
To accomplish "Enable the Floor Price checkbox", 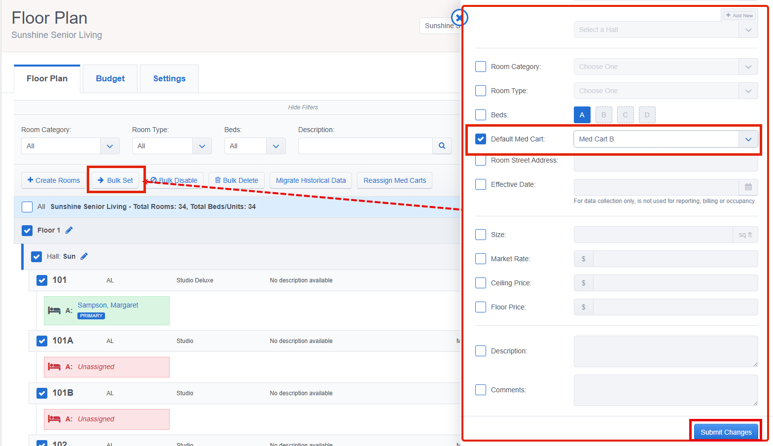I will (481, 307).
